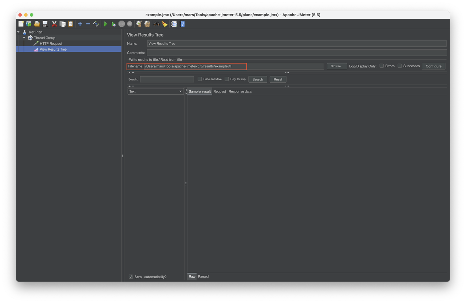Click the Toggle enable/disable toolbar icon
This screenshot has width=466, height=303.
tap(96, 24)
